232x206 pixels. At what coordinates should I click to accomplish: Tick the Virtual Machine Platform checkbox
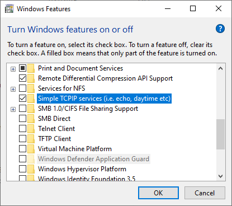pos(22,149)
